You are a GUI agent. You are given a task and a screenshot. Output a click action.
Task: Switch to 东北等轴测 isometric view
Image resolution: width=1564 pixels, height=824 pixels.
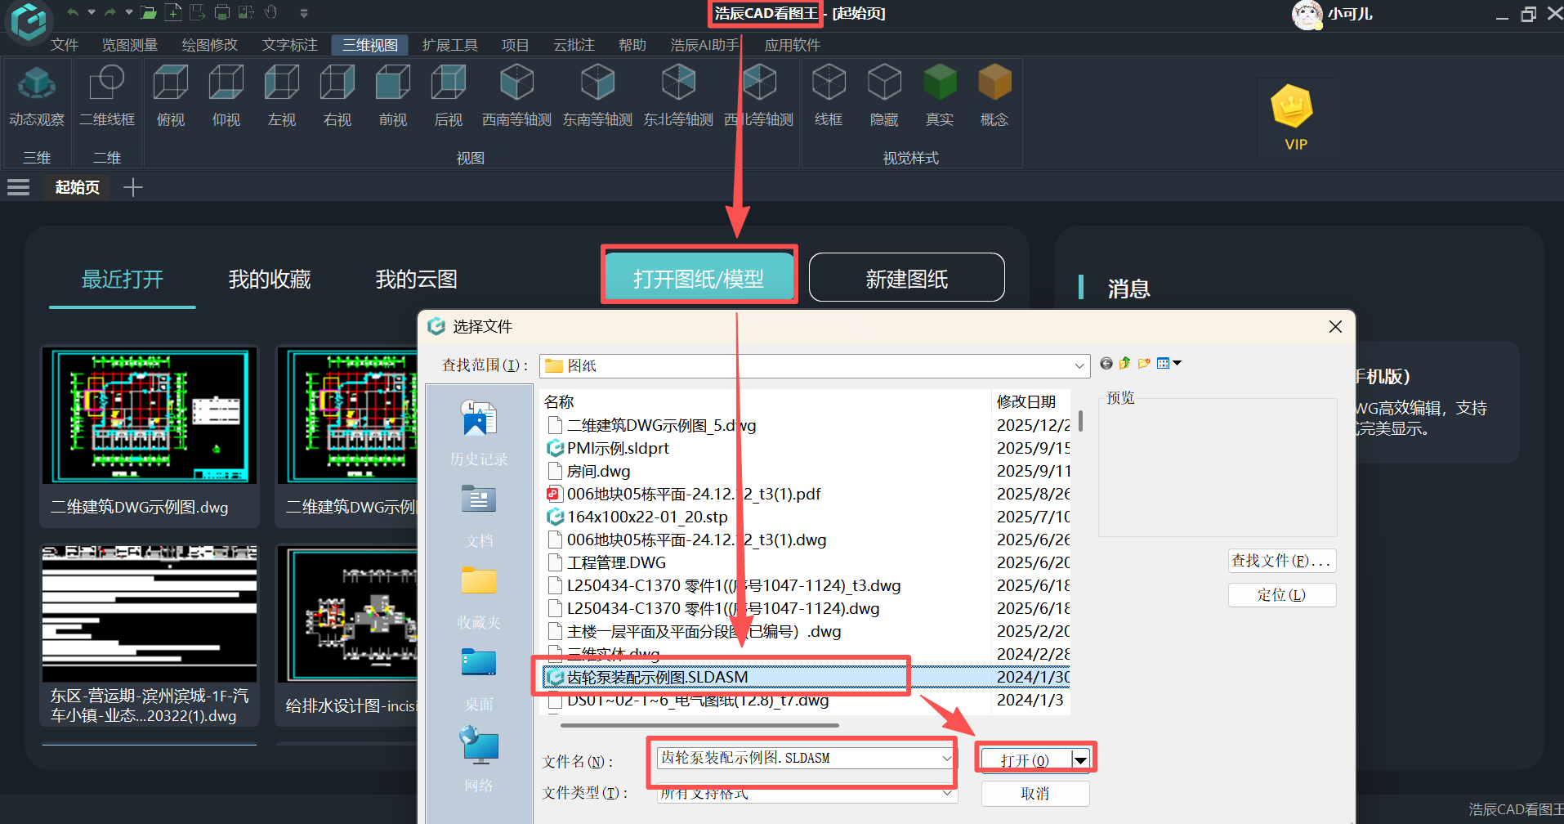(x=678, y=96)
